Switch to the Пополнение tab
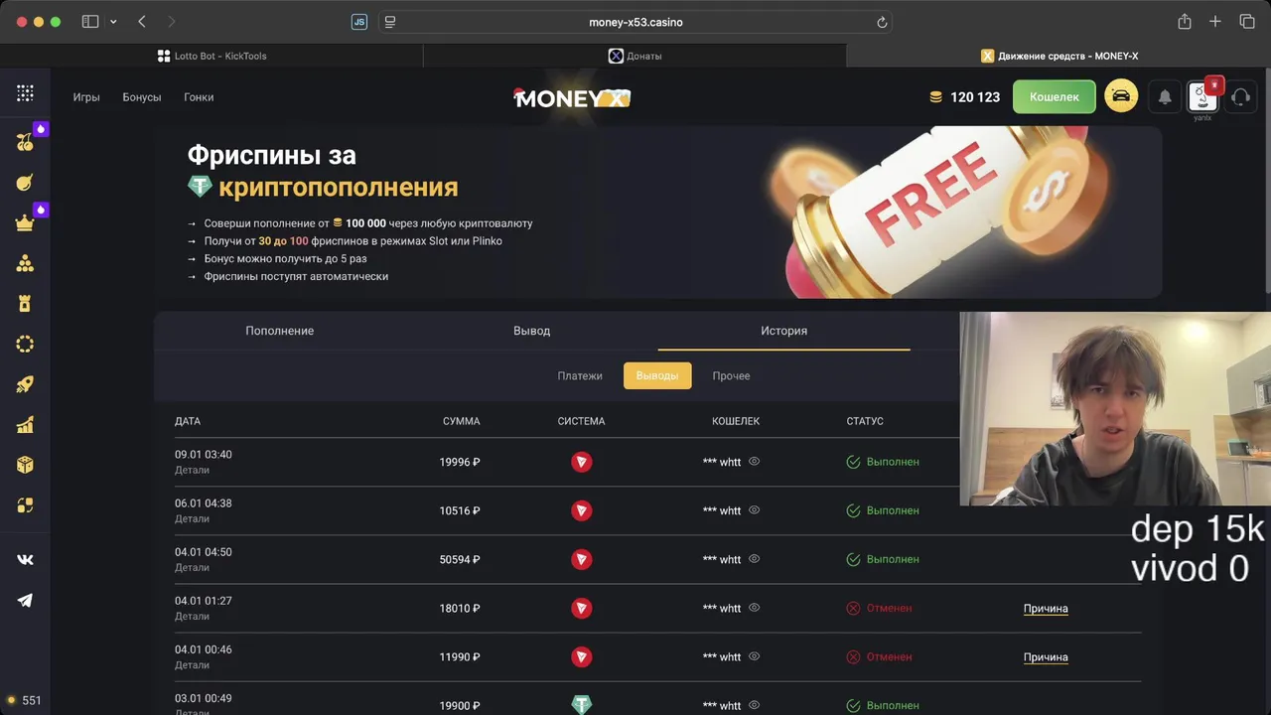The height and width of the screenshot is (715, 1271). pos(280,331)
